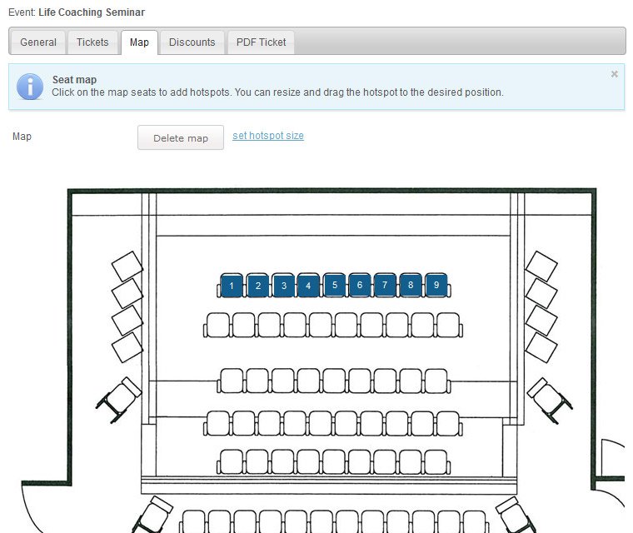
Task: Select seat hotspot number 1
Action: (x=232, y=286)
